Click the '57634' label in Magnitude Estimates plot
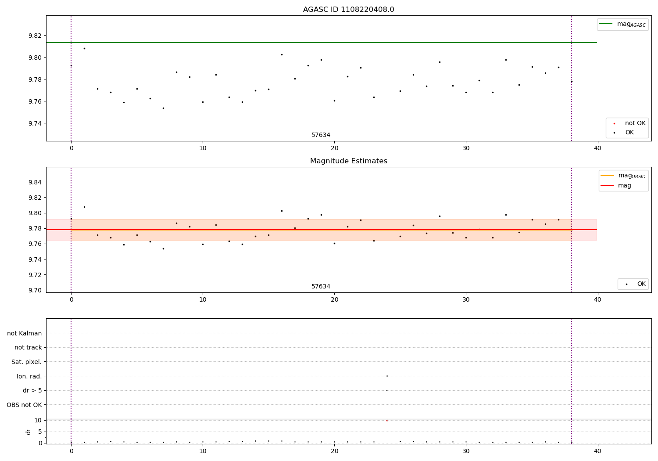This screenshot has width=658, height=461. click(x=321, y=286)
